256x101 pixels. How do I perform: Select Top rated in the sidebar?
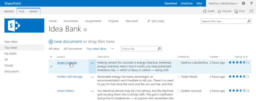10,48
